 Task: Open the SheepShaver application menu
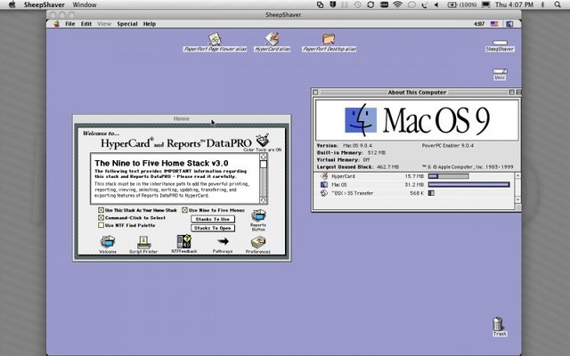point(45,4)
